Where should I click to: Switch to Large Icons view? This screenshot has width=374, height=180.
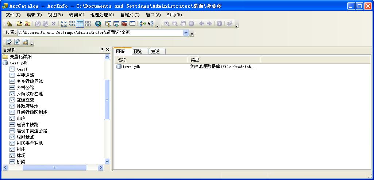[x=64, y=24]
